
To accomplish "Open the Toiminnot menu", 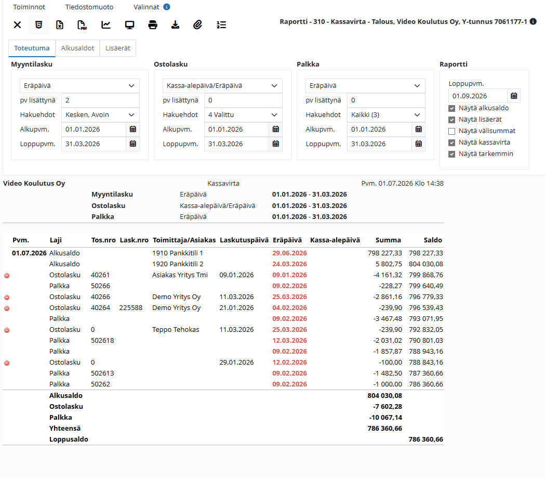I will (29, 7).
